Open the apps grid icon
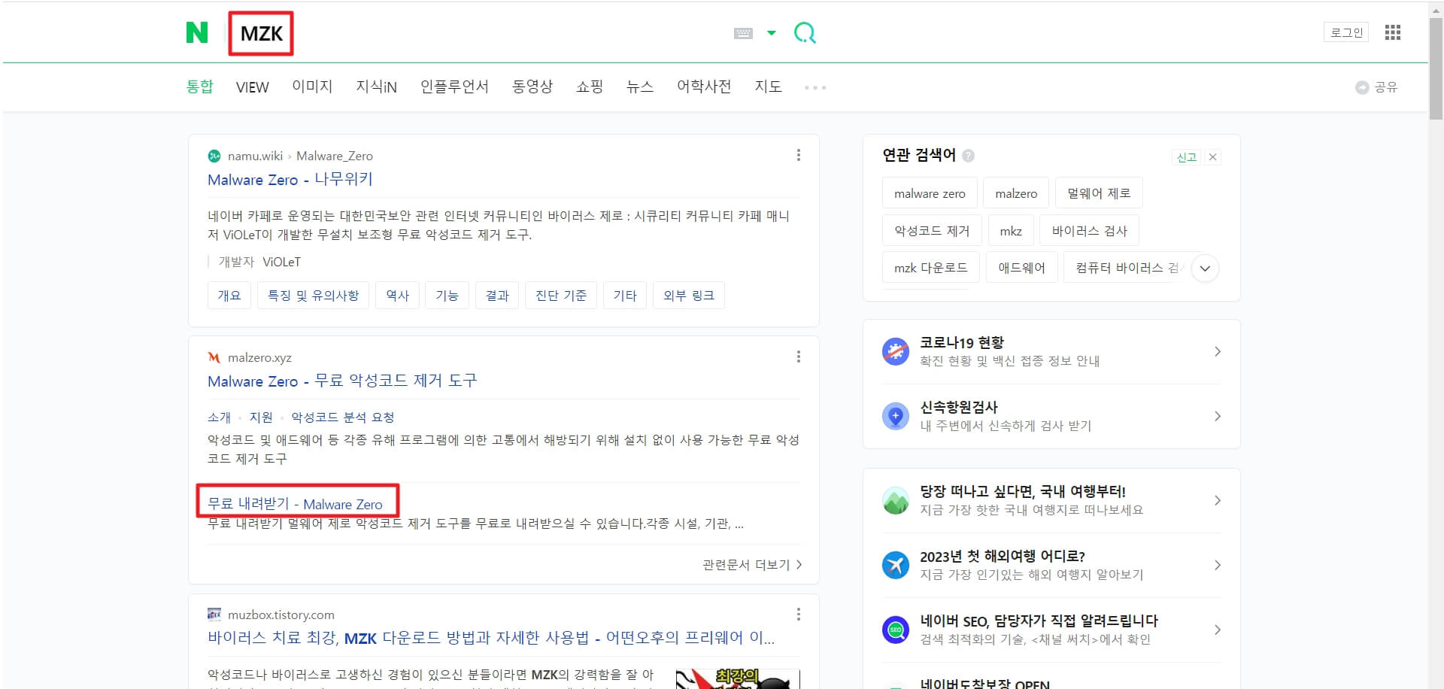 point(1393,32)
